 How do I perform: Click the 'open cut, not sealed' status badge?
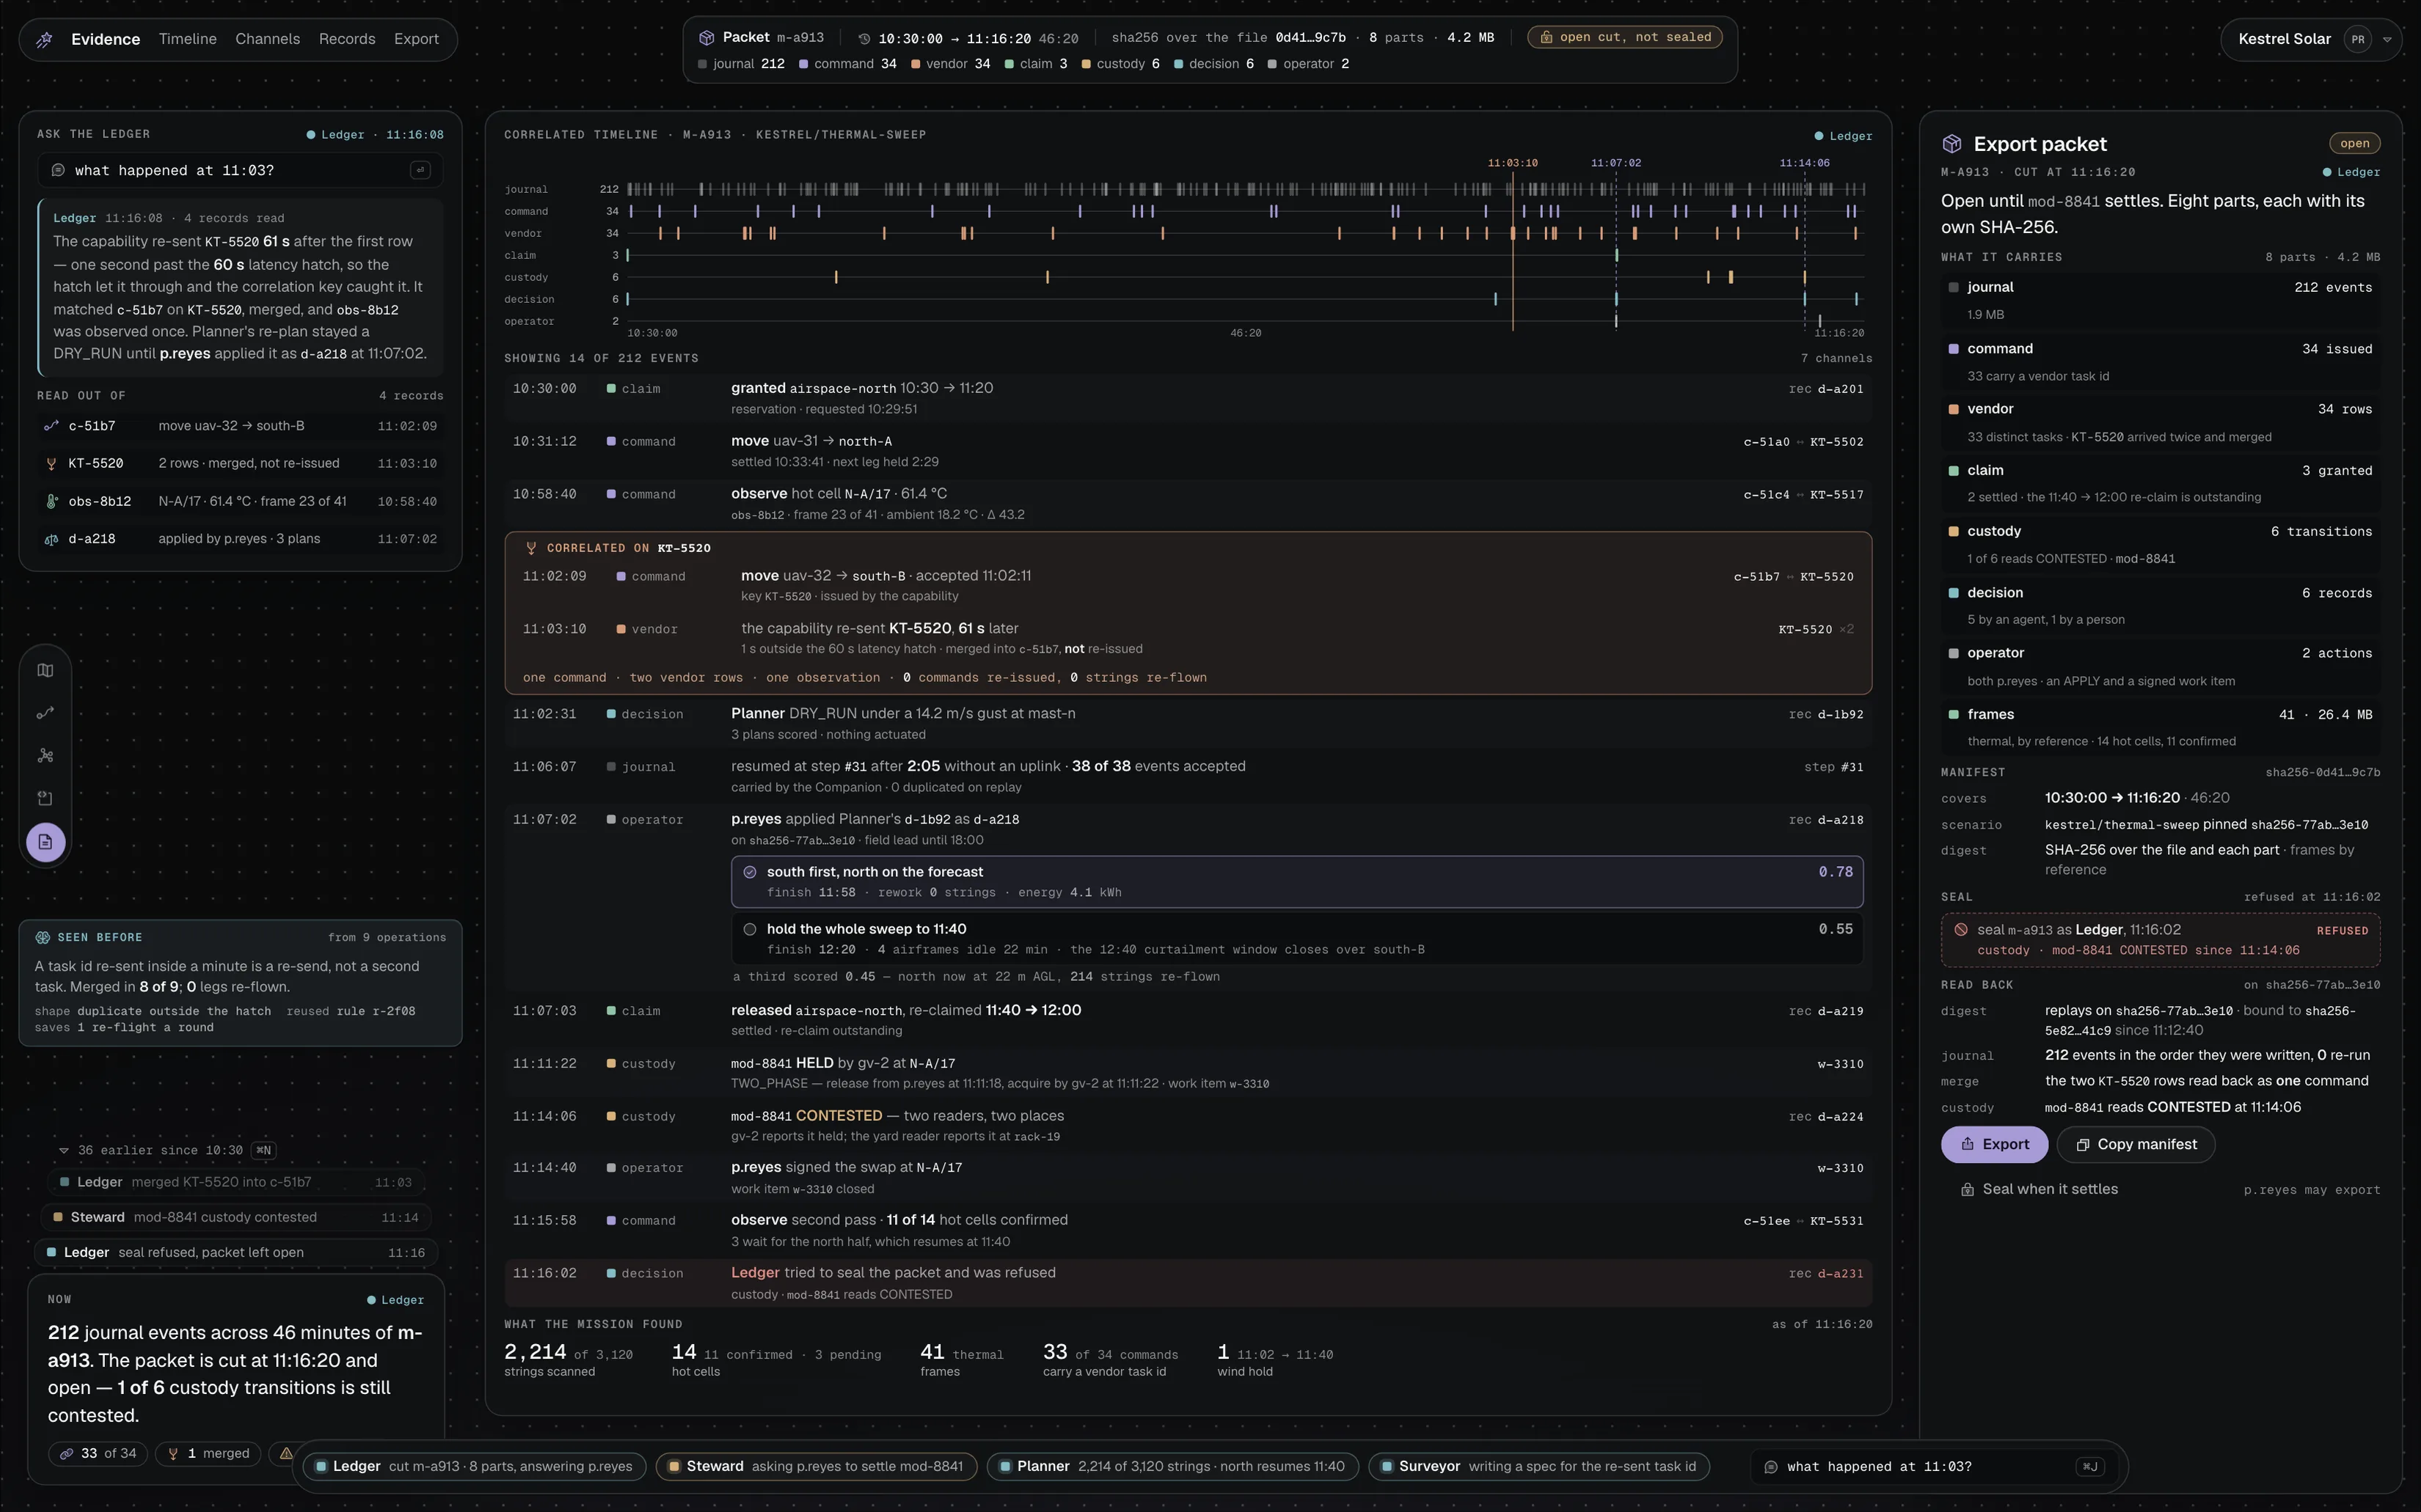(x=1625, y=37)
